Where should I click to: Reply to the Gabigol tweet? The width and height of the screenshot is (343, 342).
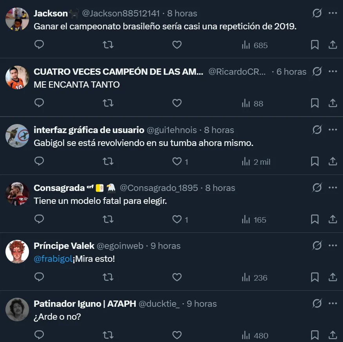(40, 161)
